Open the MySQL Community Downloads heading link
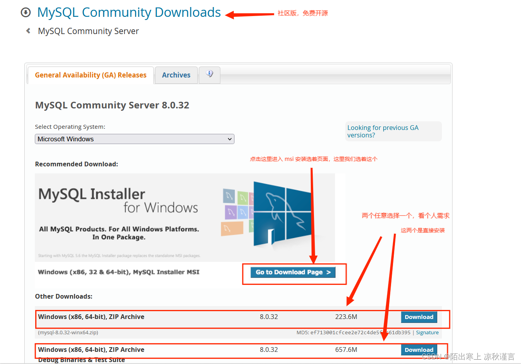This screenshot has width=521, height=364. click(129, 13)
